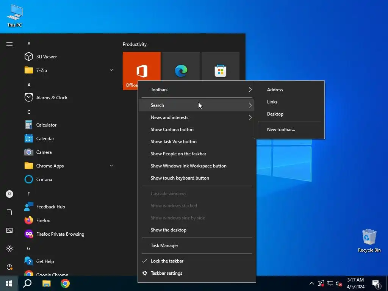This screenshot has width=388, height=291.
Task: Click the Productivity group header
Action: pos(135,44)
